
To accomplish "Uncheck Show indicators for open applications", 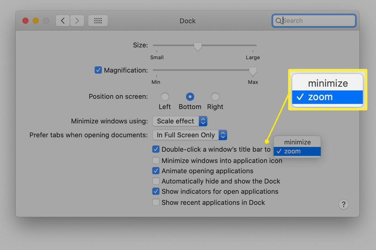I will click(156, 192).
